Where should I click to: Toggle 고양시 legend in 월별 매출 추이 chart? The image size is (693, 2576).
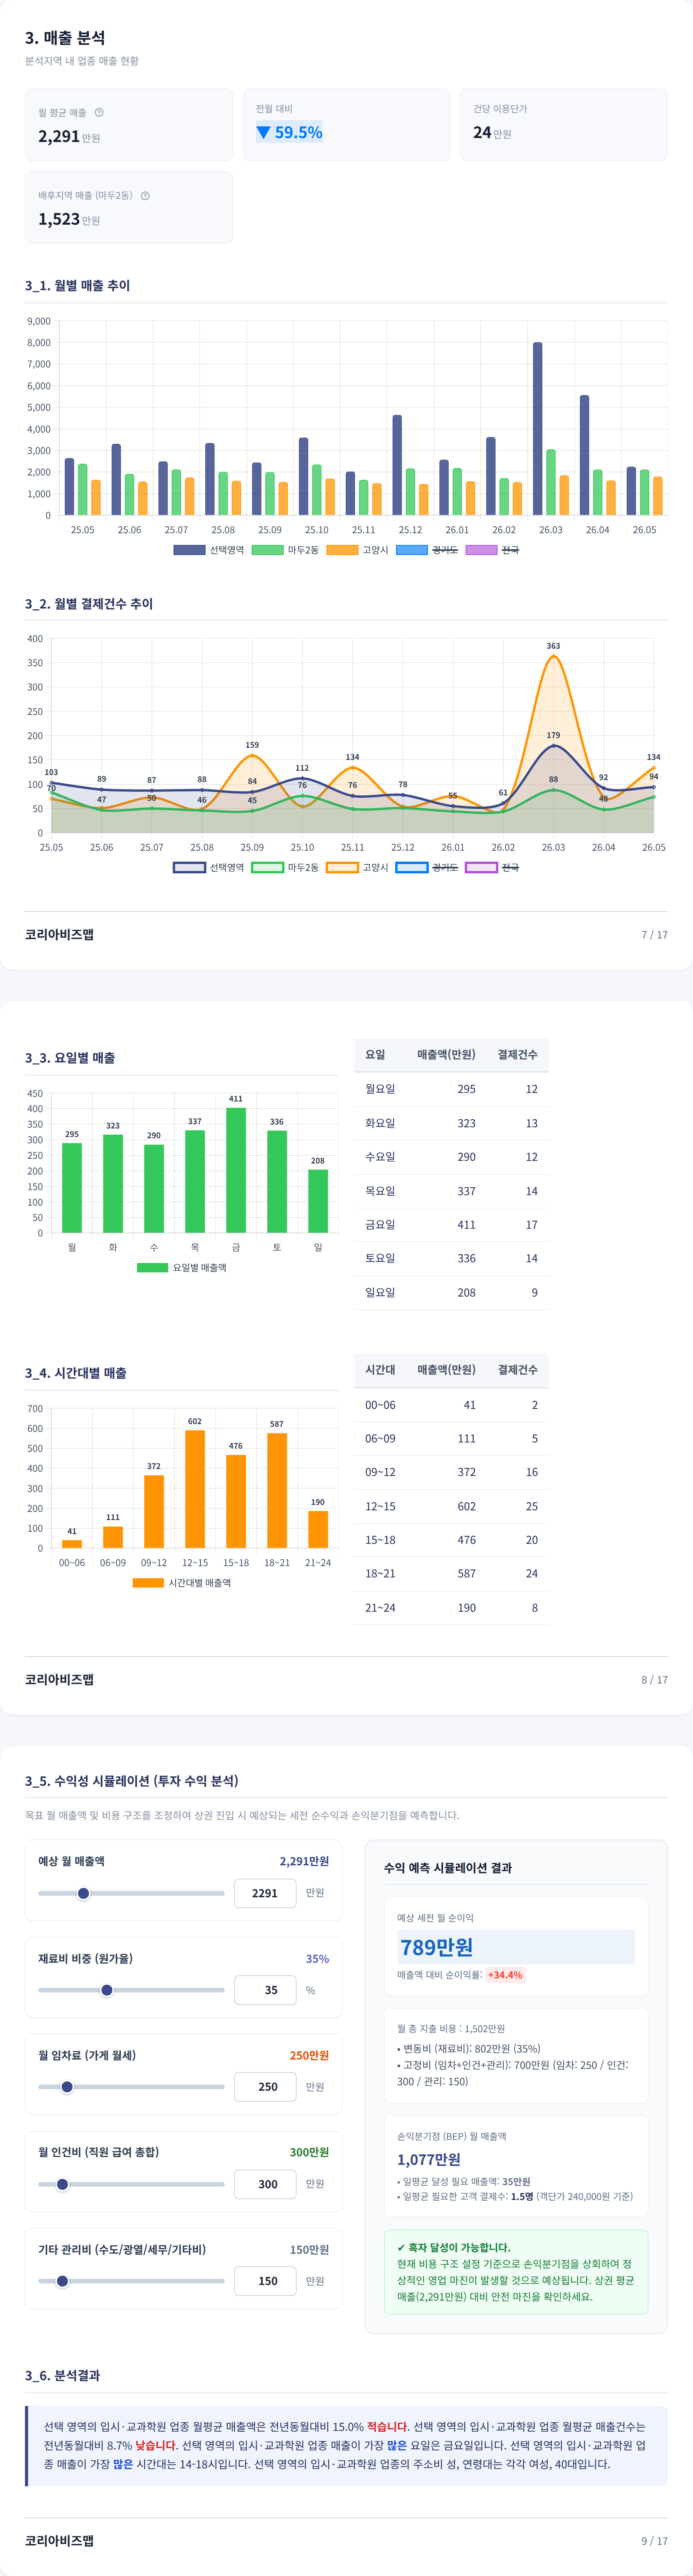pos(357,550)
